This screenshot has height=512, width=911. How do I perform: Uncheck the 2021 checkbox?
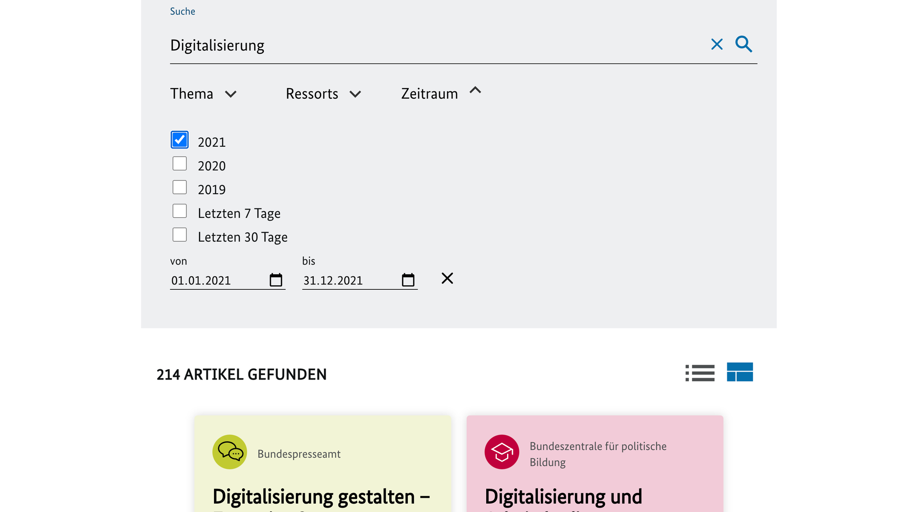pyautogui.click(x=180, y=140)
